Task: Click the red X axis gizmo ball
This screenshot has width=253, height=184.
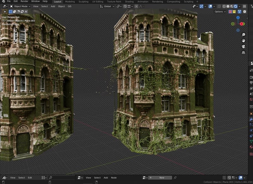Action: click(x=242, y=24)
